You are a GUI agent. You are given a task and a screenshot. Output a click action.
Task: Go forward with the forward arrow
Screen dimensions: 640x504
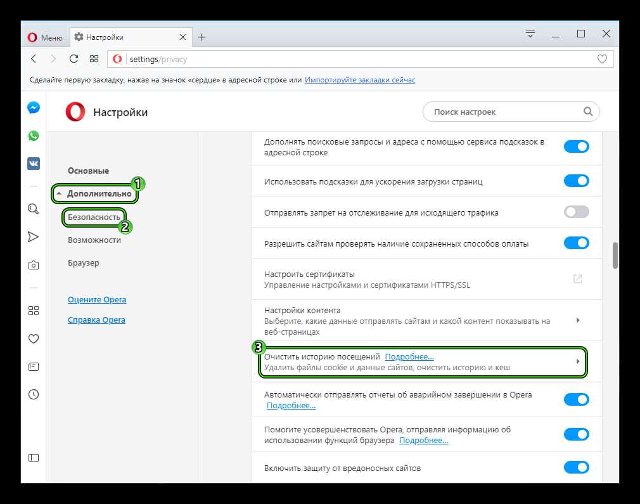(x=53, y=59)
